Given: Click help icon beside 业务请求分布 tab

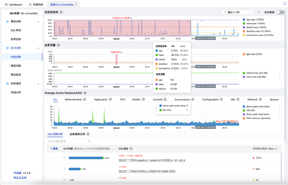Looking at the screenshot, I should pyautogui.click(x=88, y=134).
